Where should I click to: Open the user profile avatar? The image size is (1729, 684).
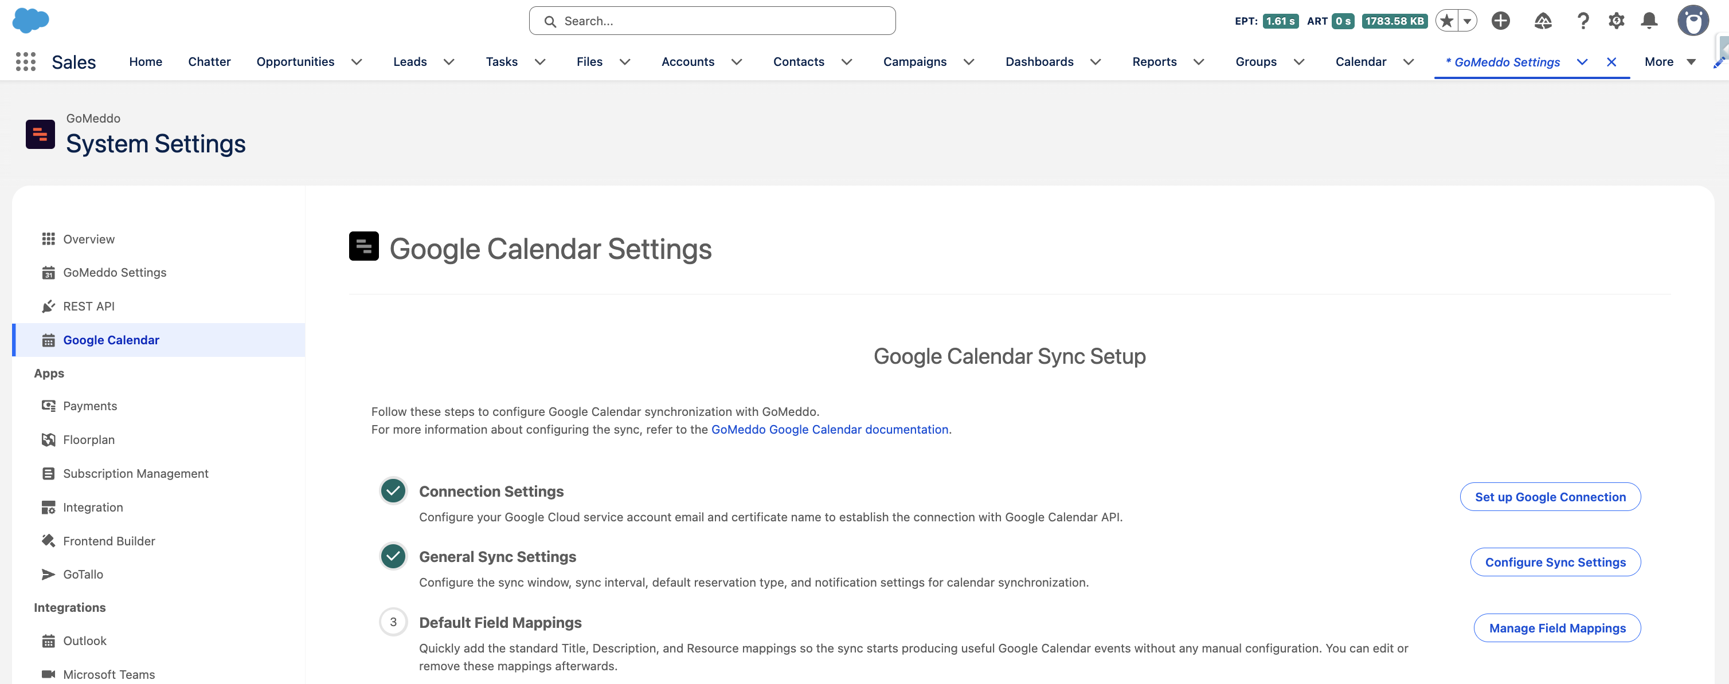[1693, 21]
